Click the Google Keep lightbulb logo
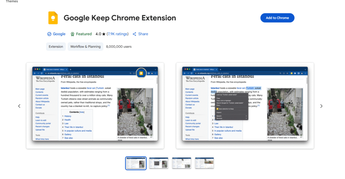 53,18
